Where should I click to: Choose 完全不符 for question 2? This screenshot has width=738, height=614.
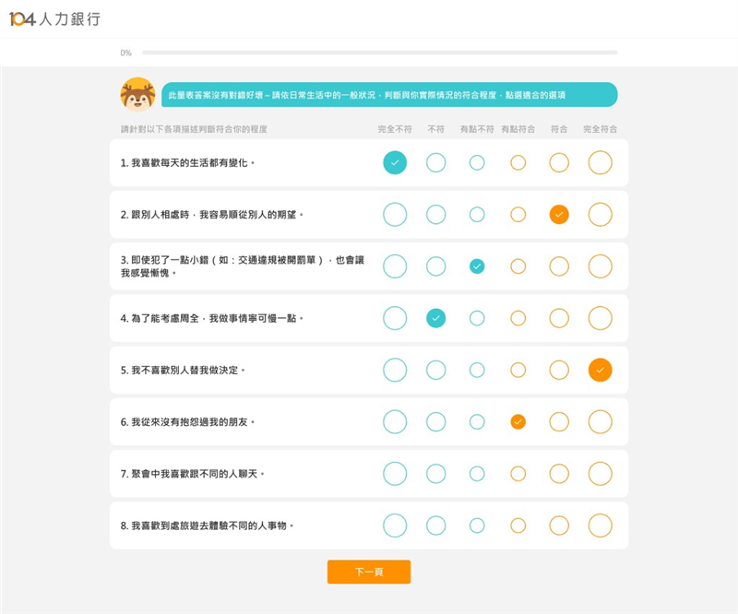pyautogui.click(x=395, y=215)
